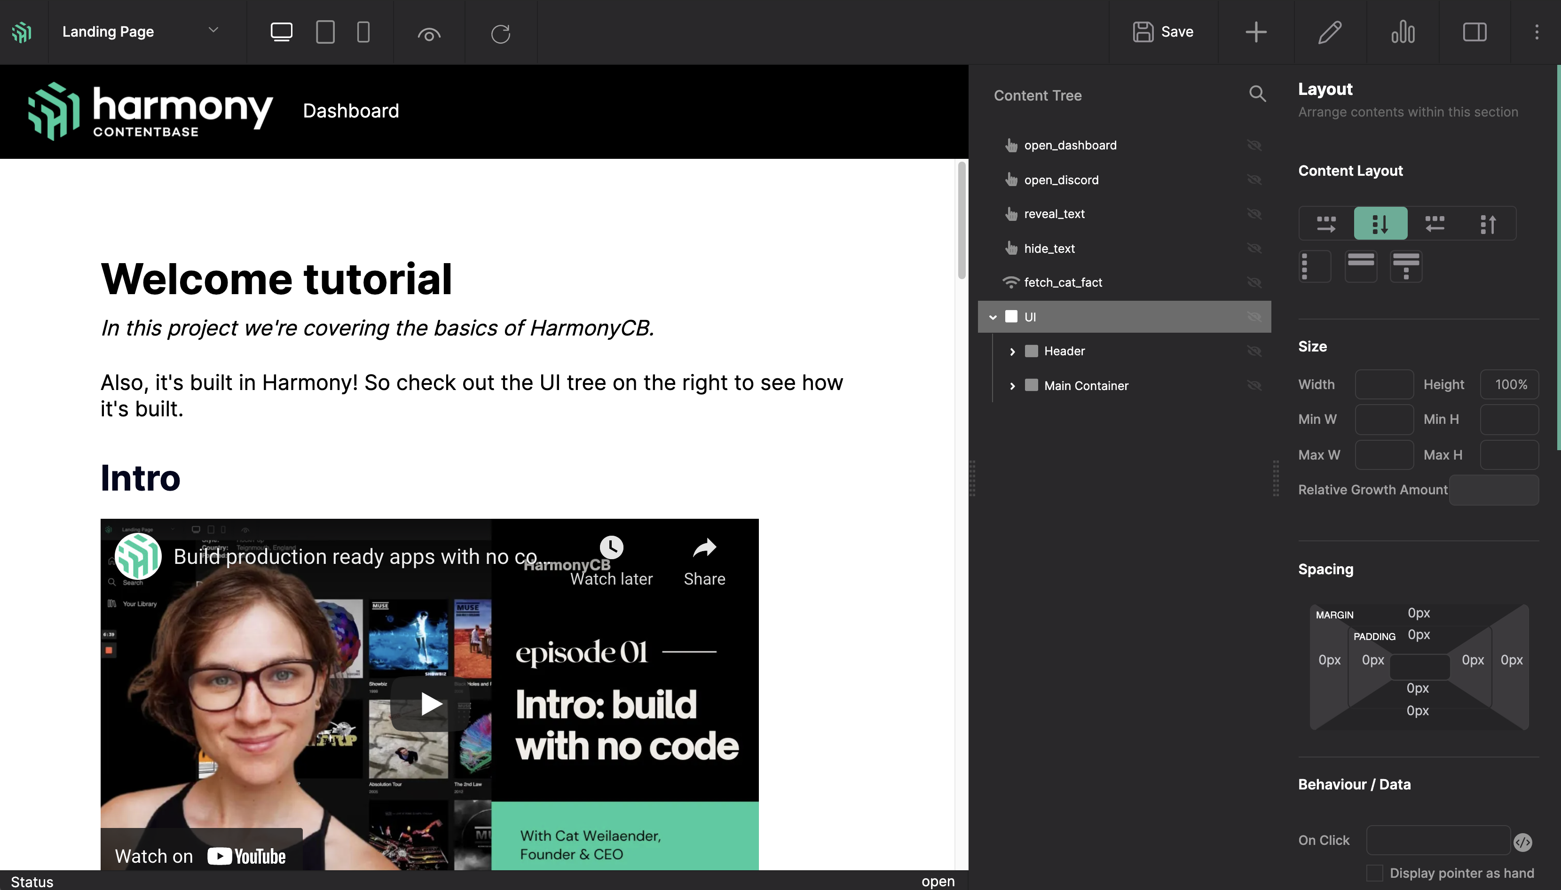The height and width of the screenshot is (890, 1561).
Task: Toggle visibility of Header tree item
Action: pyautogui.click(x=1254, y=351)
